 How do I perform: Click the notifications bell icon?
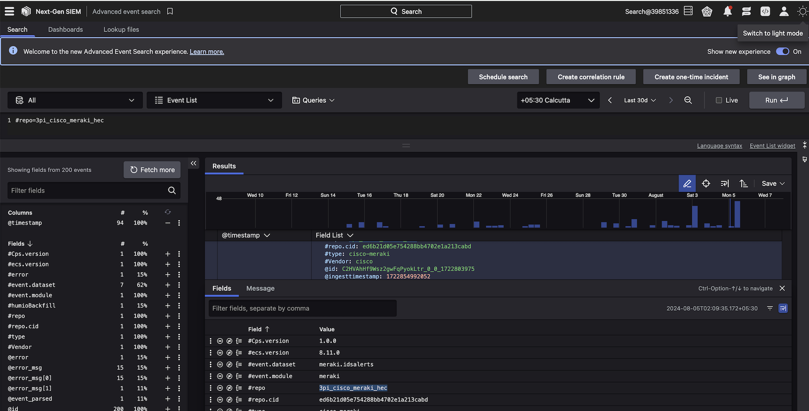pos(727,12)
